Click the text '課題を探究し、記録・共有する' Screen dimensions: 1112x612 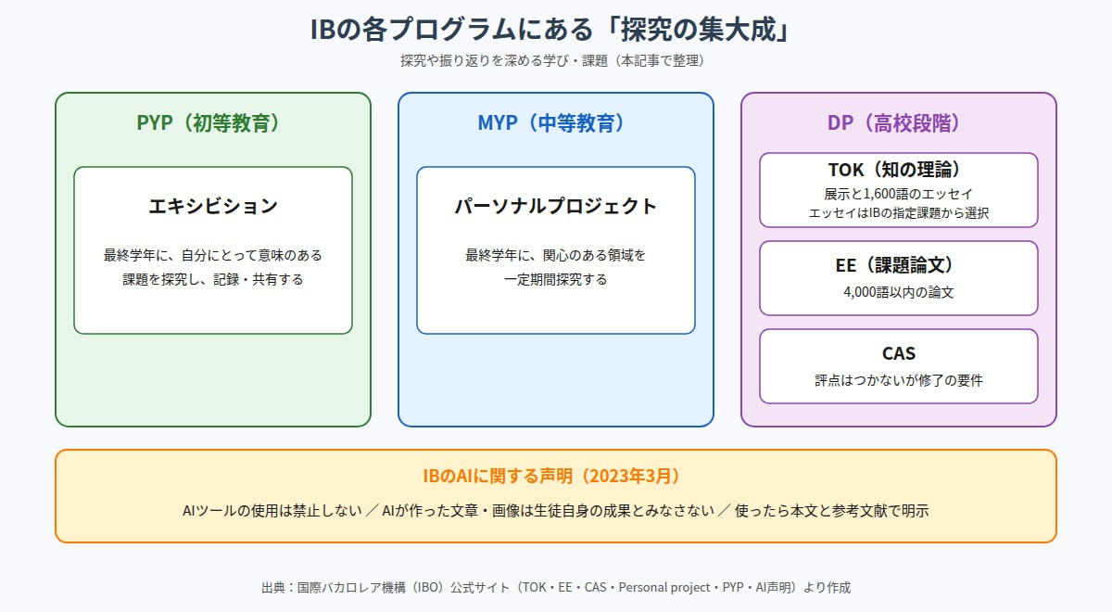(213, 278)
